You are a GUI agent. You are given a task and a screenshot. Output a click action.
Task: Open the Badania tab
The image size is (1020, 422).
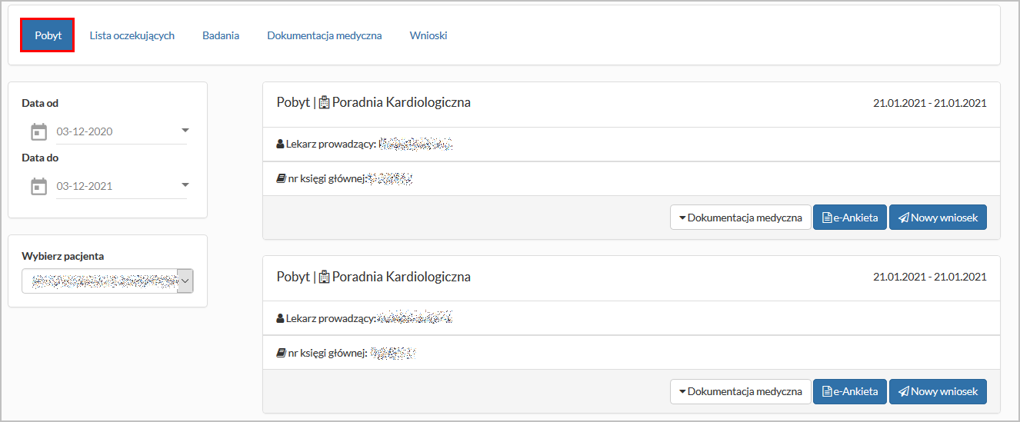pos(221,35)
